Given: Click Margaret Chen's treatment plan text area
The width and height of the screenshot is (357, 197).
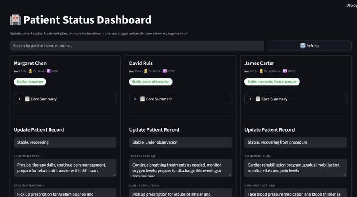Looking at the screenshot, I should (x=65, y=168).
